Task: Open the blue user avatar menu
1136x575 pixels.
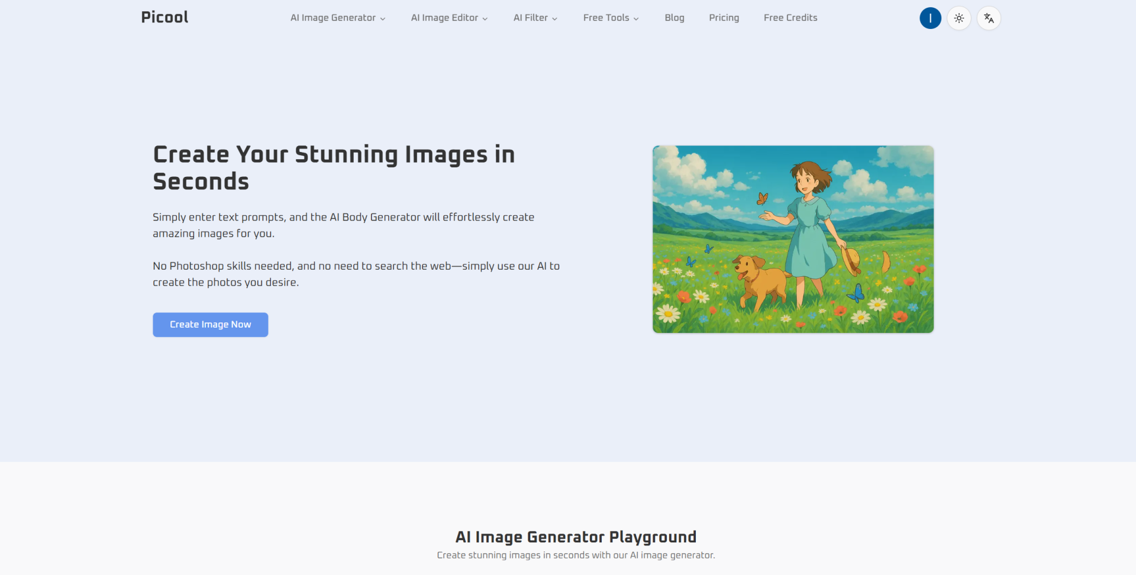Action: coord(930,18)
